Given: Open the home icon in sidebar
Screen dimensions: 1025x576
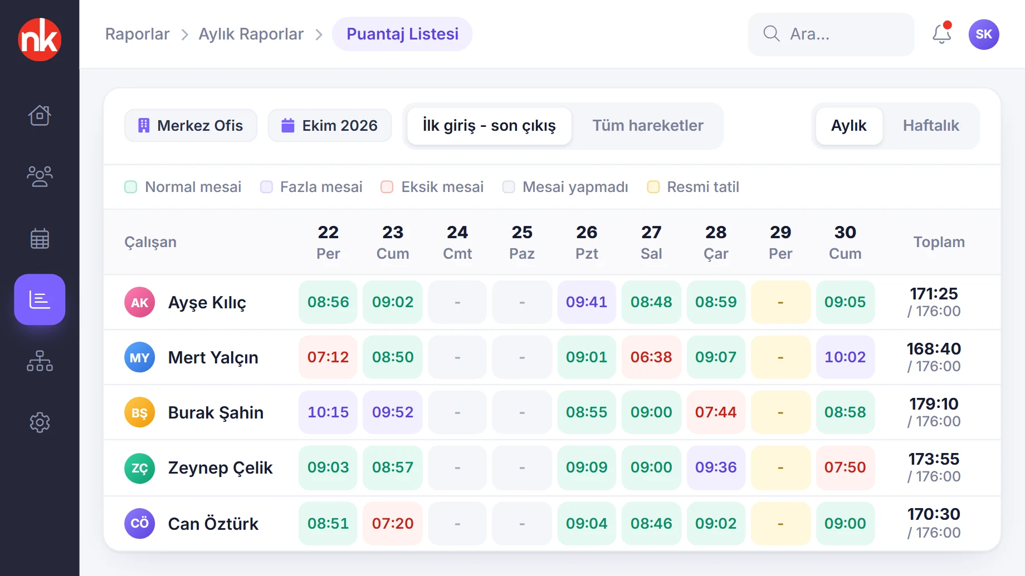Looking at the screenshot, I should 40,116.
